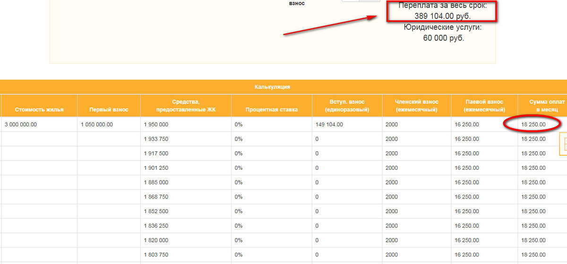The width and height of the screenshot is (567, 264).
Task: Click the Членский взнос (ежемесячный) header
Action: [x=417, y=106]
